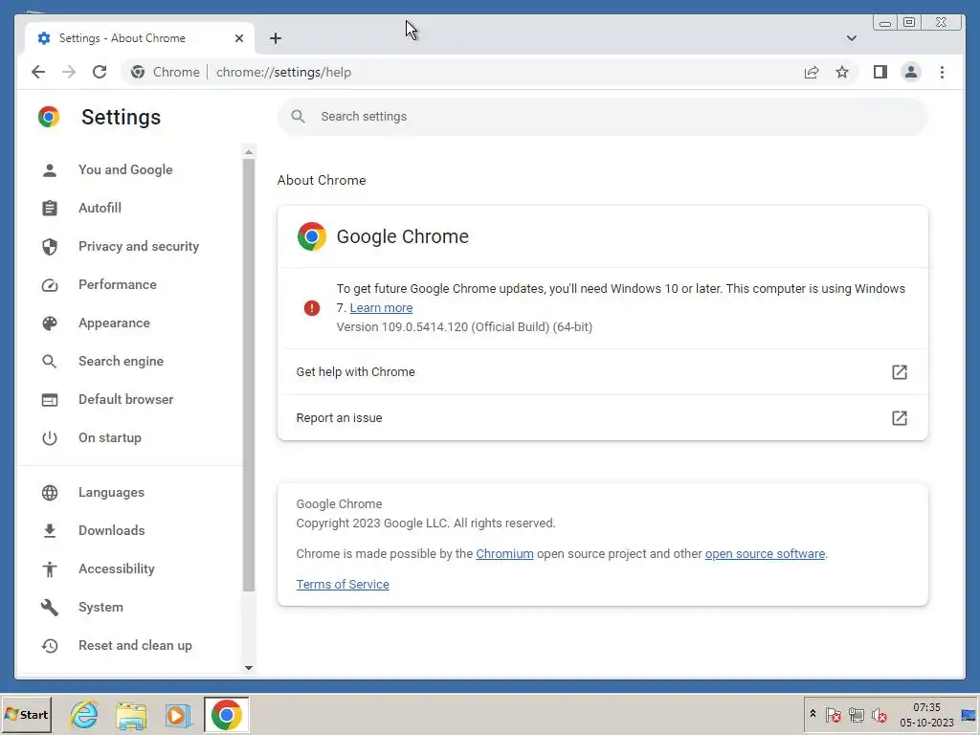This screenshot has width=980, height=735.
Task: Click the forward navigation arrow
Action: pos(69,72)
